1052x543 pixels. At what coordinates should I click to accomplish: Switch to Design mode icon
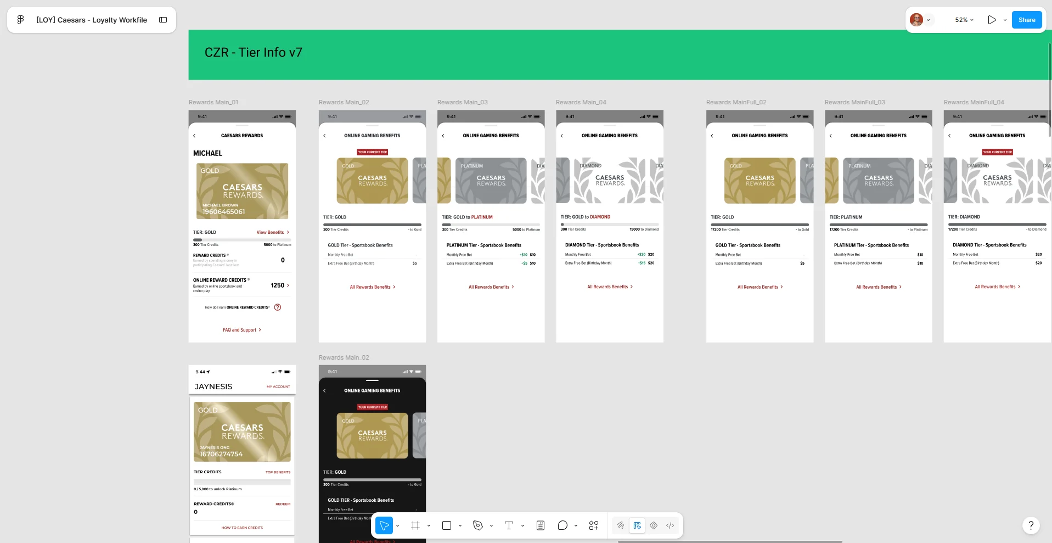coord(637,525)
